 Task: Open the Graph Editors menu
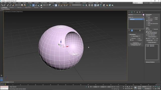point(44,3)
